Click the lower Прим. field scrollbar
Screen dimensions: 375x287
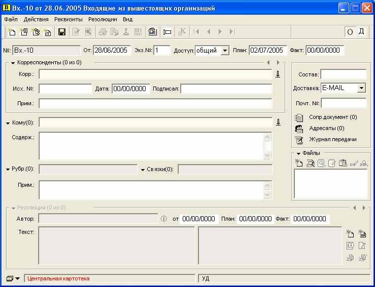pyautogui.click(x=267, y=190)
